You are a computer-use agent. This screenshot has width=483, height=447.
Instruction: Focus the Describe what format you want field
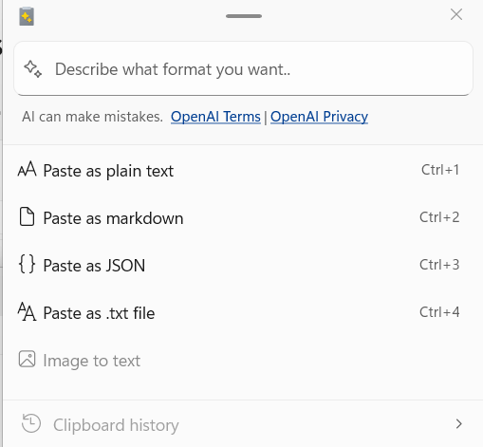coord(243,68)
